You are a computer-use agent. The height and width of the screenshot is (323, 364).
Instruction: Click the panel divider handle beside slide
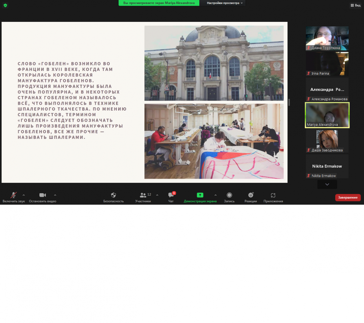click(x=289, y=102)
